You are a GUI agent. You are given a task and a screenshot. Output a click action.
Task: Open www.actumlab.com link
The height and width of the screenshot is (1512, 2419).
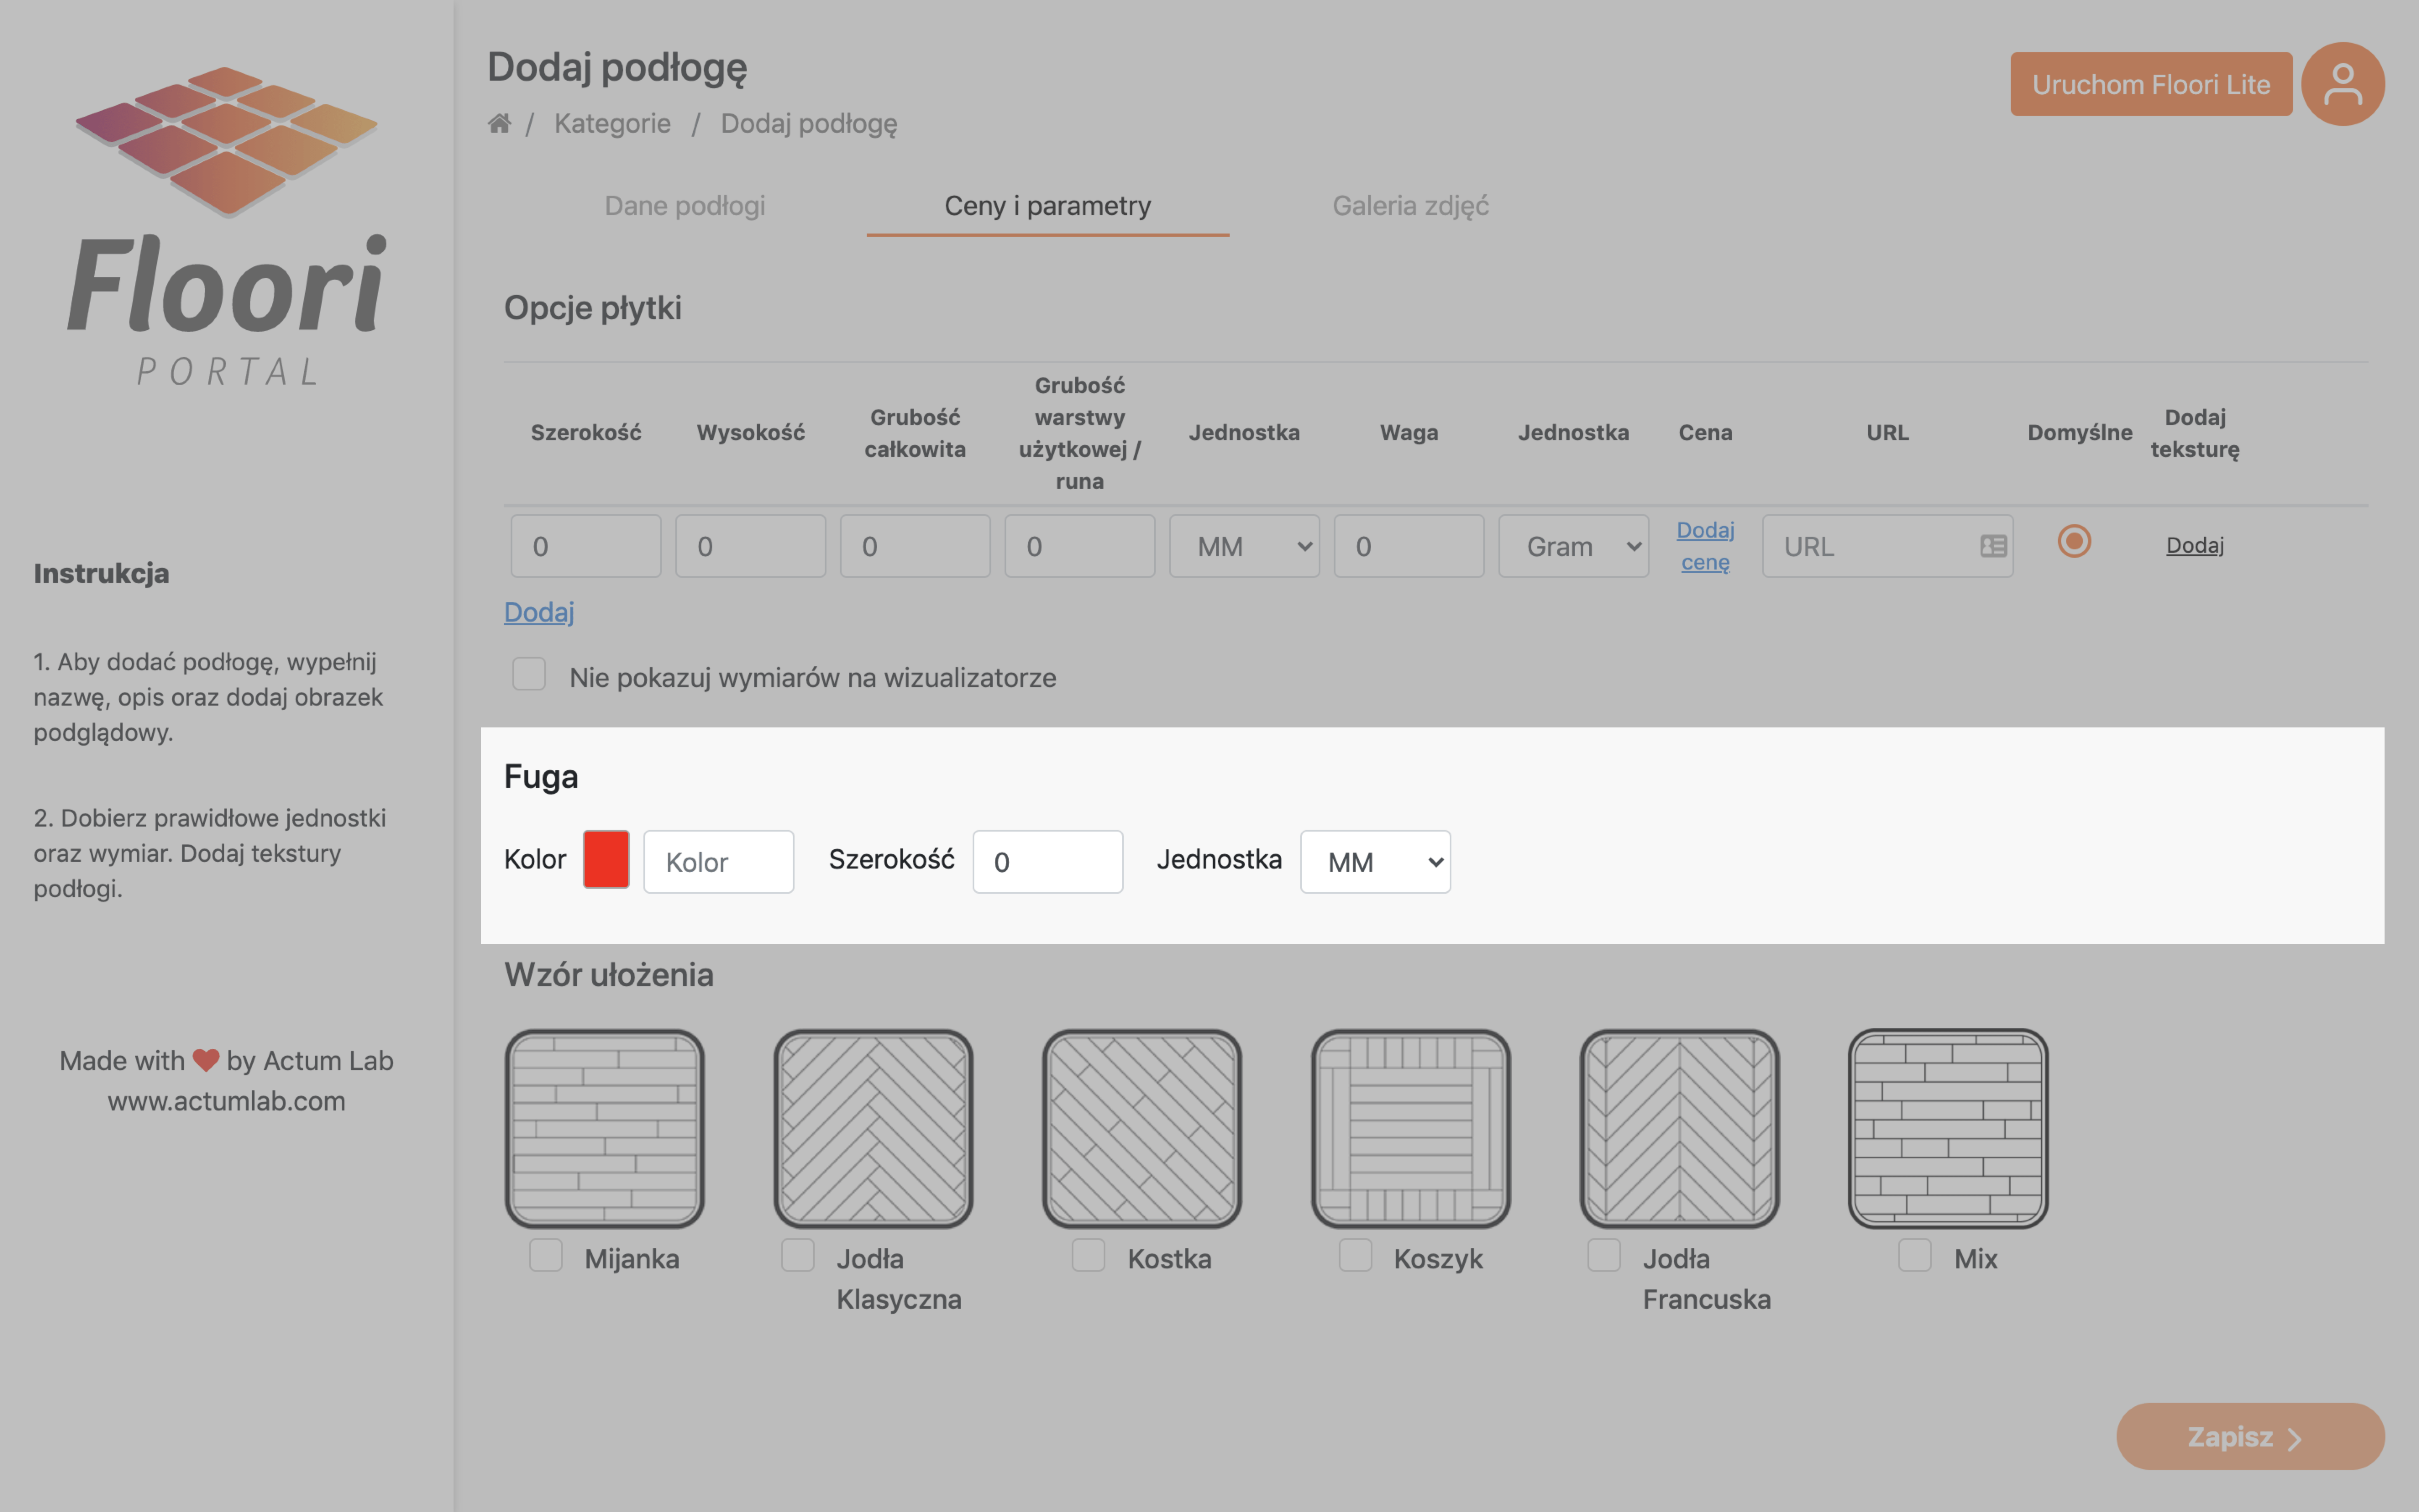(227, 1101)
